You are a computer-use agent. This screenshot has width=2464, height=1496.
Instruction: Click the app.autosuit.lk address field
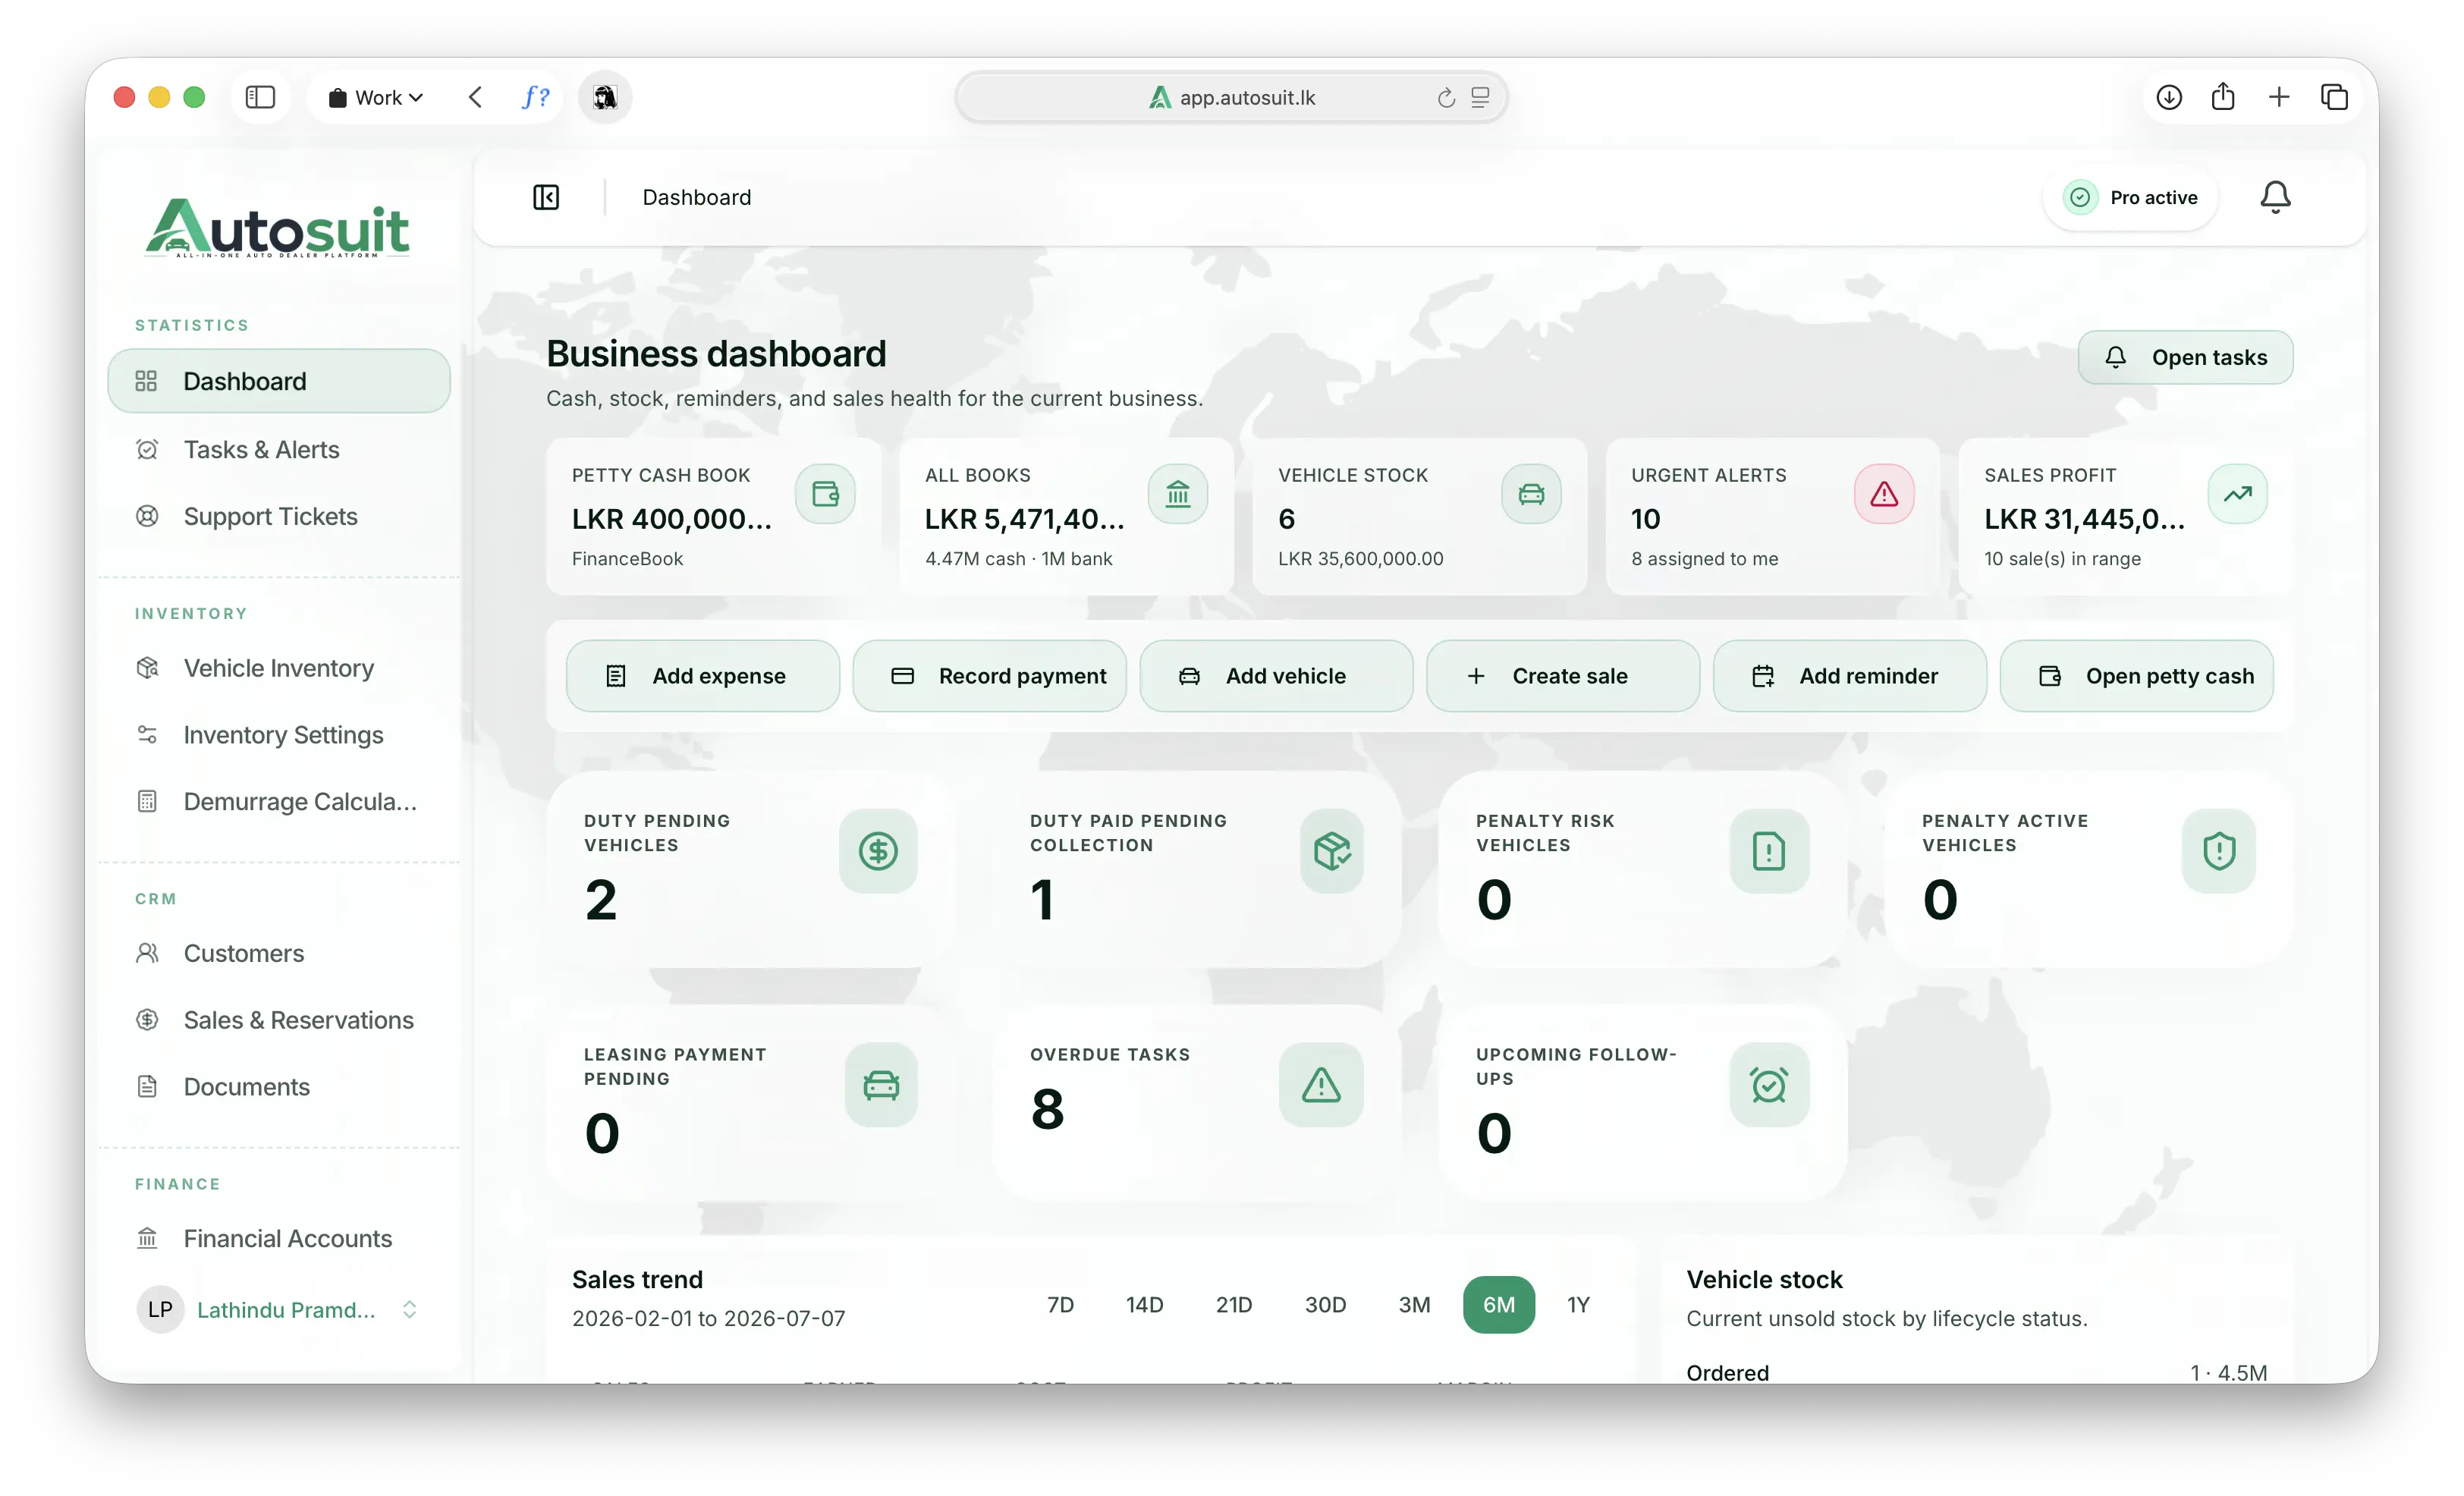(1231, 97)
